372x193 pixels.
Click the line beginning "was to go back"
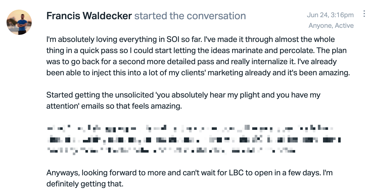192,62
